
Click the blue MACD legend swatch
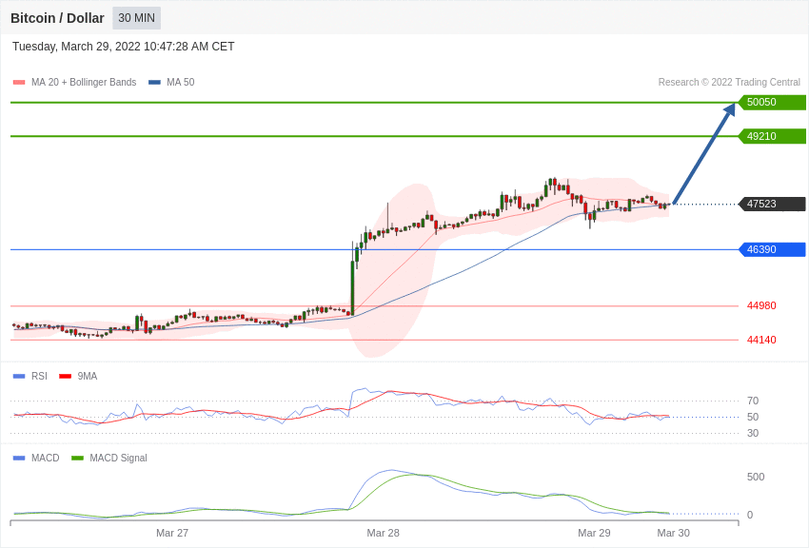point(19,458)
